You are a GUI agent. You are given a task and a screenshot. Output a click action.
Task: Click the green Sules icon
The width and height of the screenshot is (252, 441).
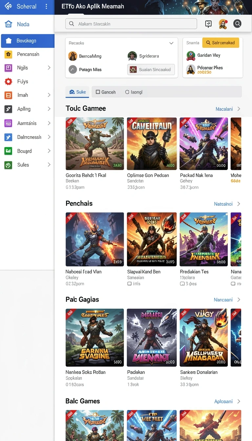[8, 165]
